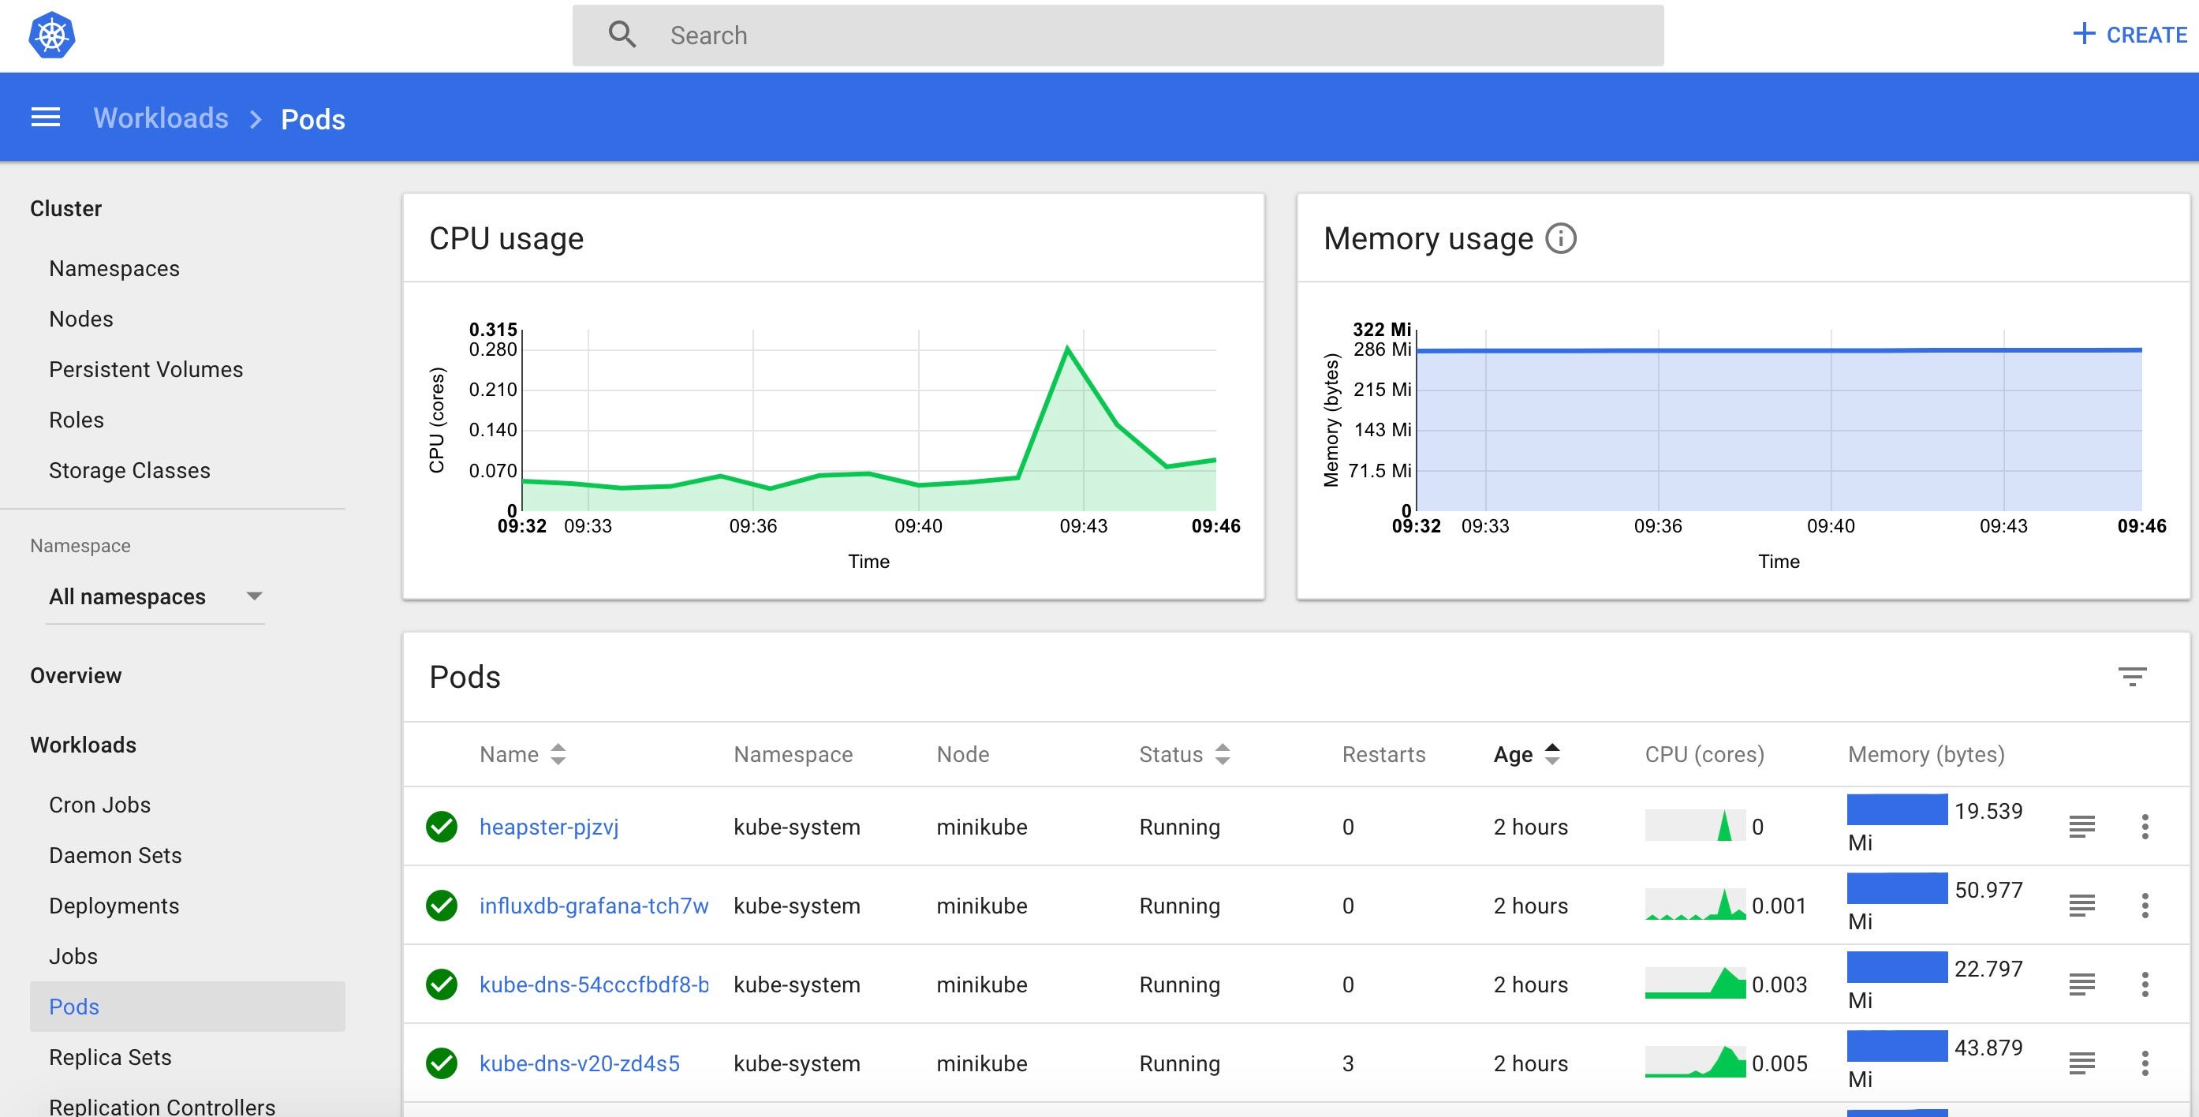Open the Pods filter icon
The image size is (2199, 1117).
2131,676
